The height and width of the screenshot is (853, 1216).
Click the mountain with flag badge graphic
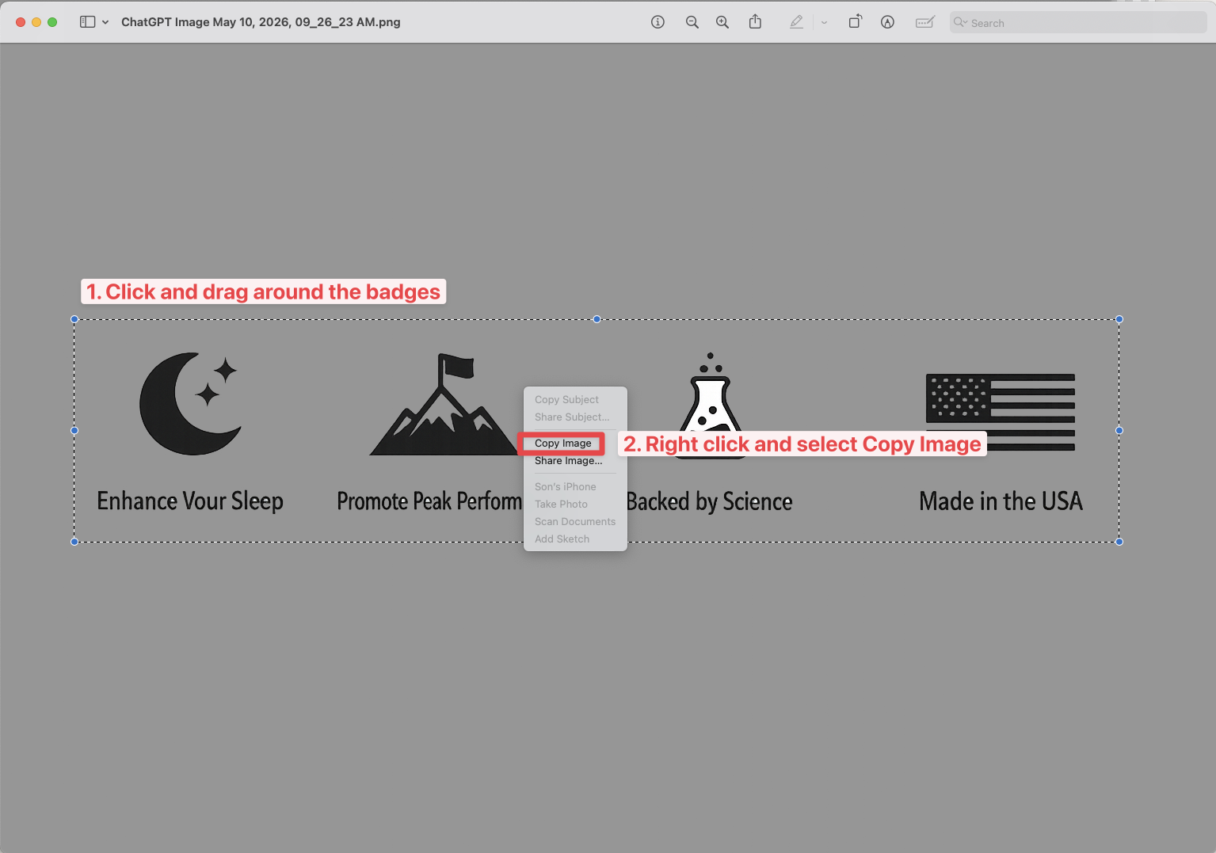[x=443, y=405]
